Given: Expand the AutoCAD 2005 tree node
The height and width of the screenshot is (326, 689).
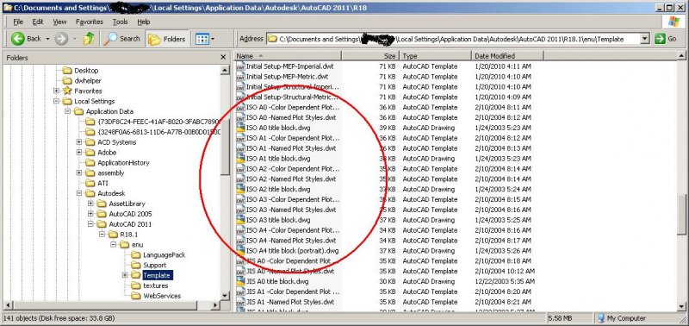Looking at the screenshot, I should [90, 214].
